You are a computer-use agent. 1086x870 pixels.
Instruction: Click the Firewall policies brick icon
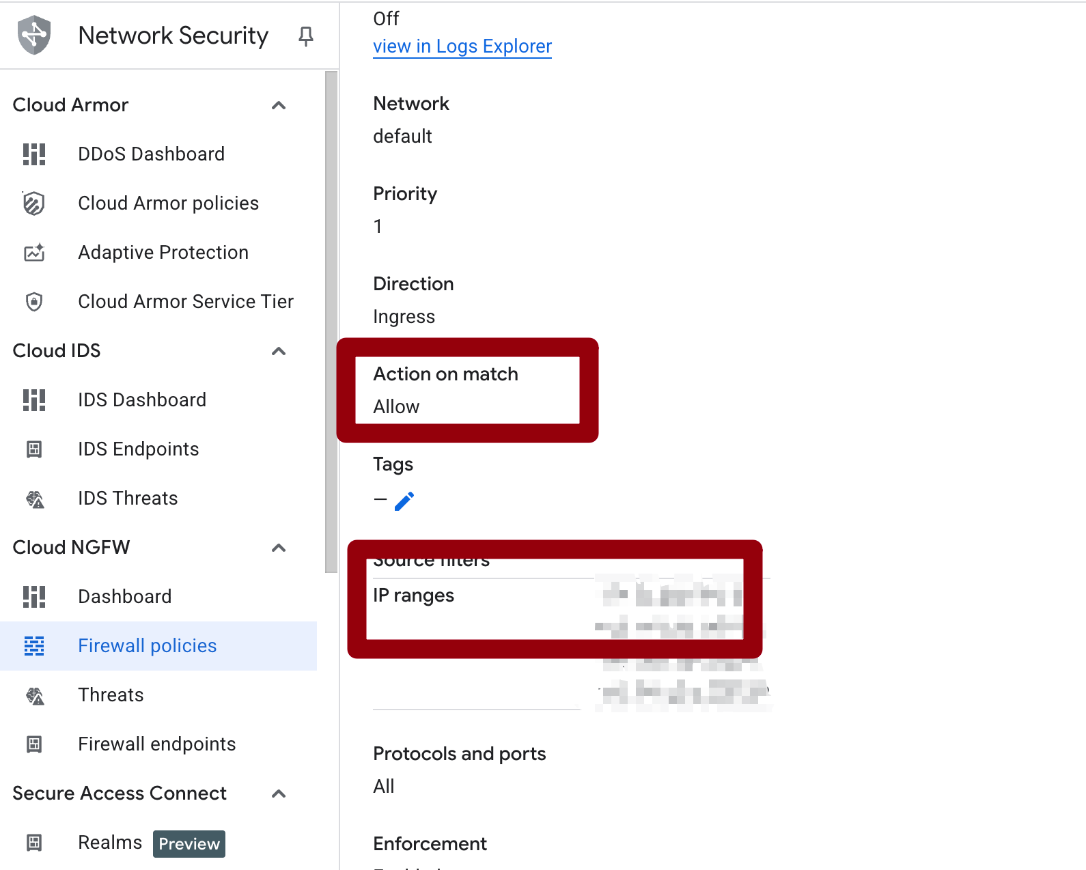click(x=34, y=646)
